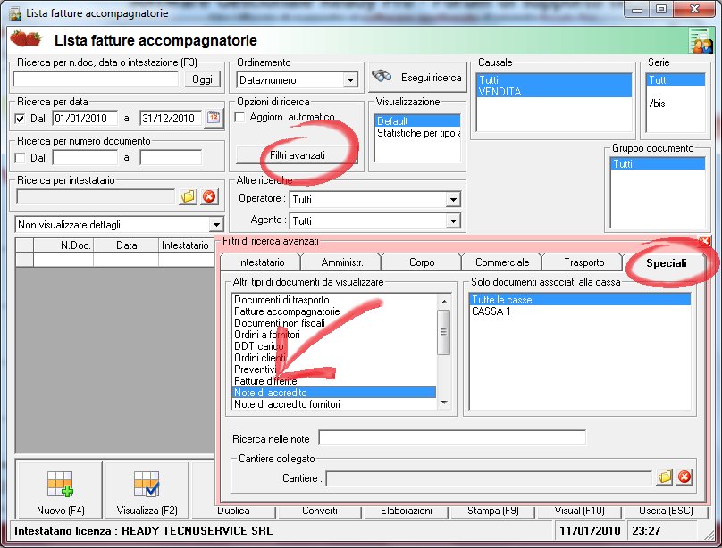Select Documenti di trasporto in list

[x=334, y=300]
